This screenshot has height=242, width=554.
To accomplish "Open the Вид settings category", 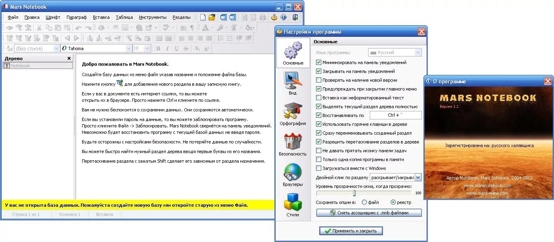I will (x=293, y=84).
